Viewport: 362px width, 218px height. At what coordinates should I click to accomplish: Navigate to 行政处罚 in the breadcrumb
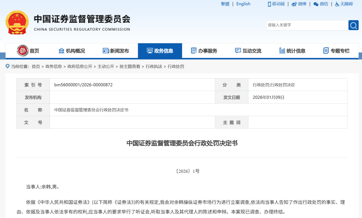pos(175,66)
